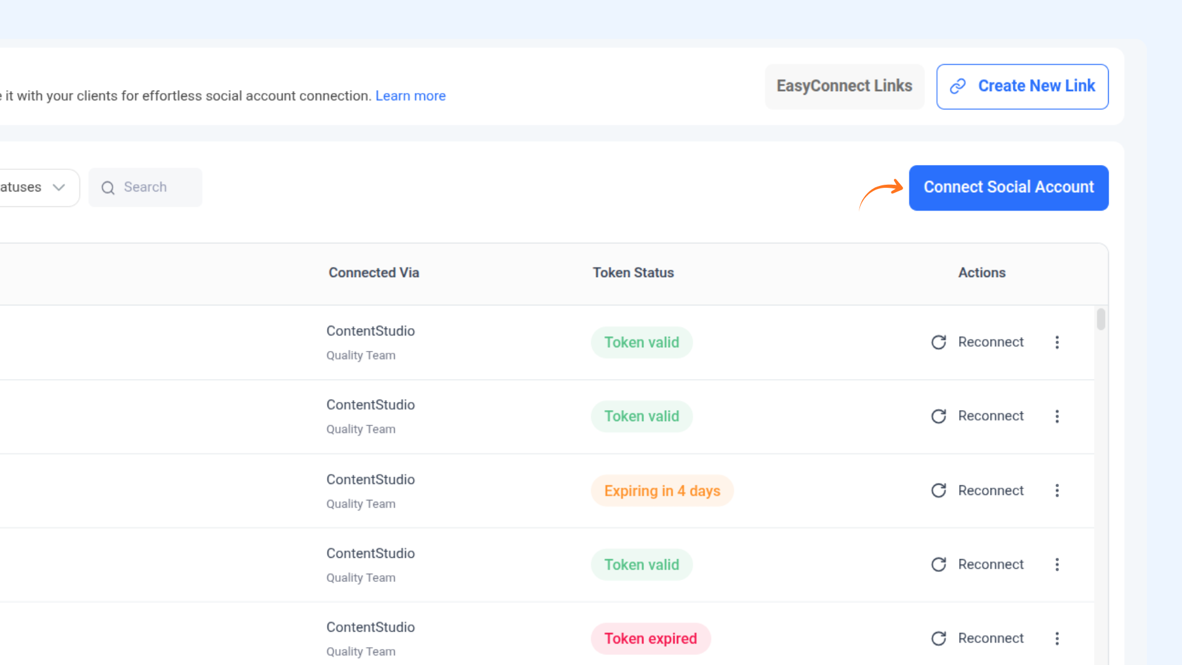Click the search magnifier icon
Image resolution: width=1182 pixels, height=665 pixels.
[108, 188]
